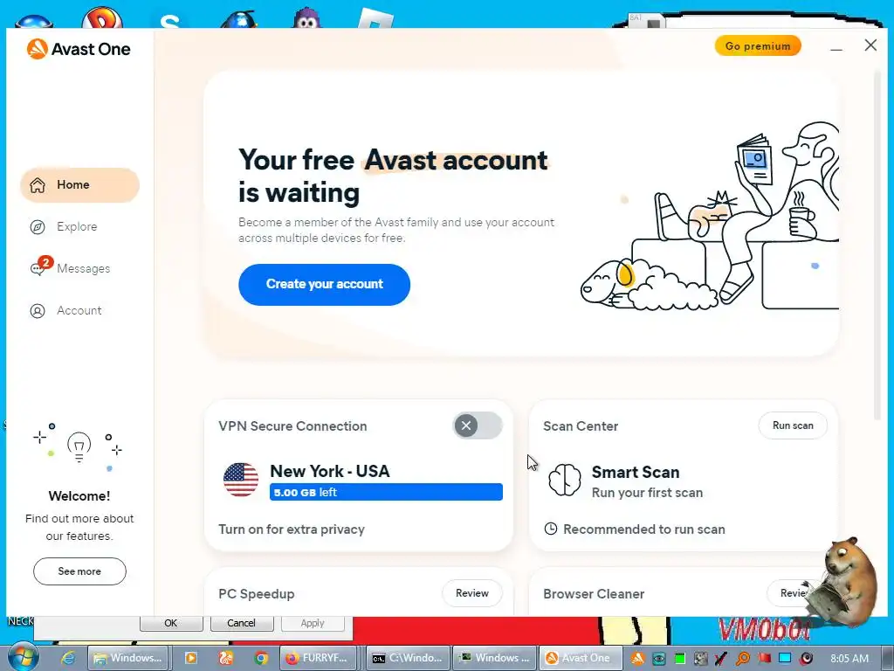894x671 pixels.
Task: Click the Smart Scan brain icon
Action: [x=565, y=480]
